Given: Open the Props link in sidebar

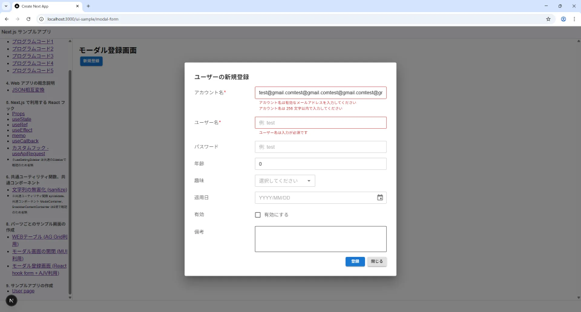Looking at the screenshot, I should click(x=18, y=114).
